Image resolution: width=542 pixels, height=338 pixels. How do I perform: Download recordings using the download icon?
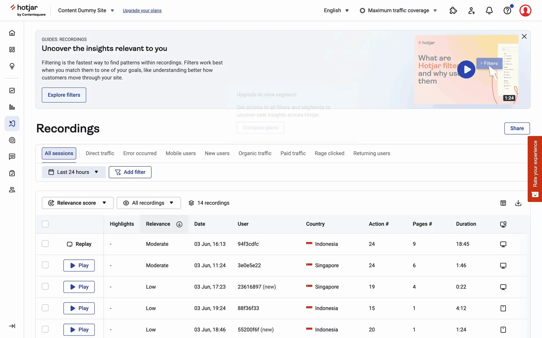[518, 203]
